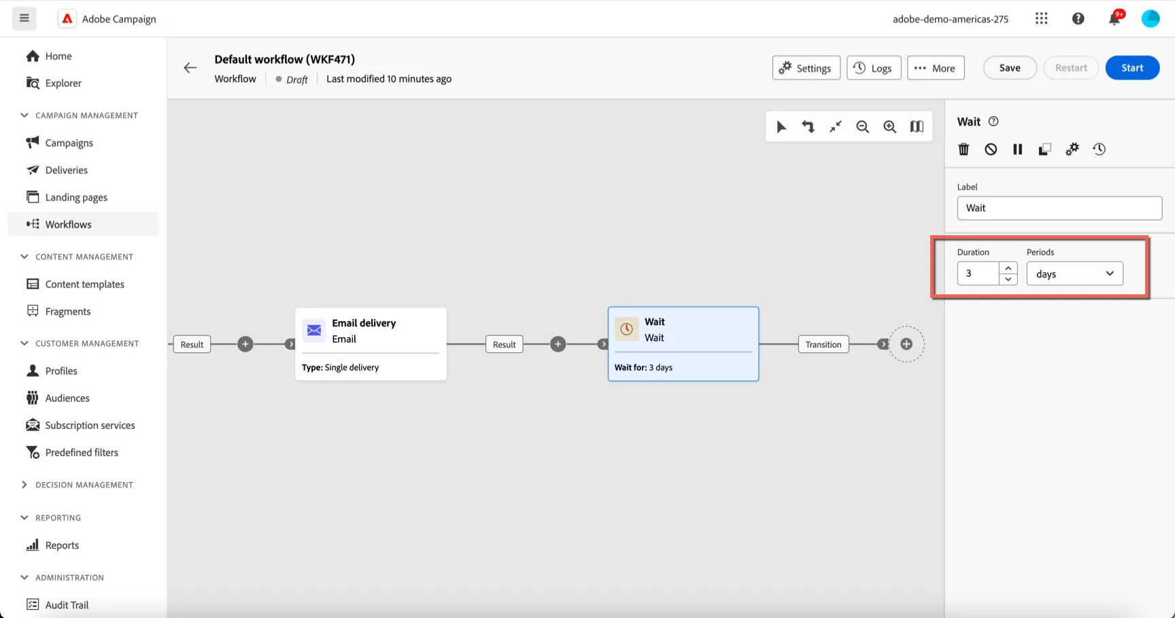1175x618 pixels.
Task: Open workflow Settings
Action: [x=806, y=67]
